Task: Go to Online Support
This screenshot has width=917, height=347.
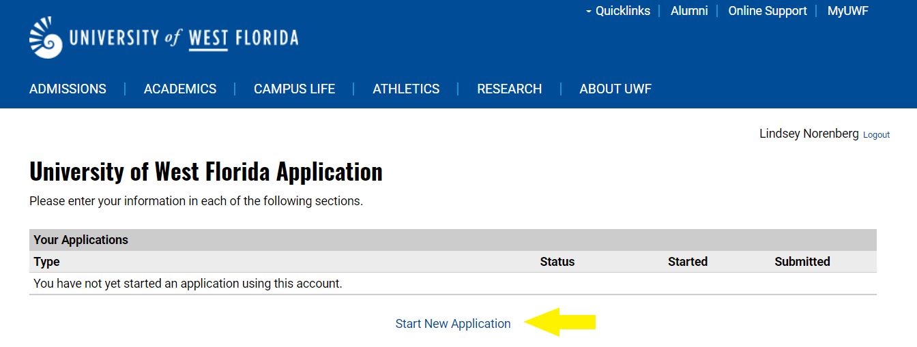Action: [768, 11]
